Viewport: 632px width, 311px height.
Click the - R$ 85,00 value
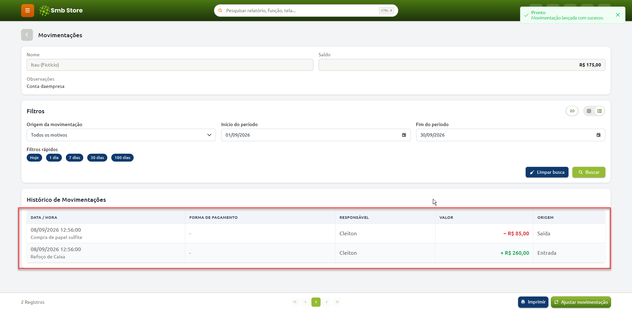(516, 233)
